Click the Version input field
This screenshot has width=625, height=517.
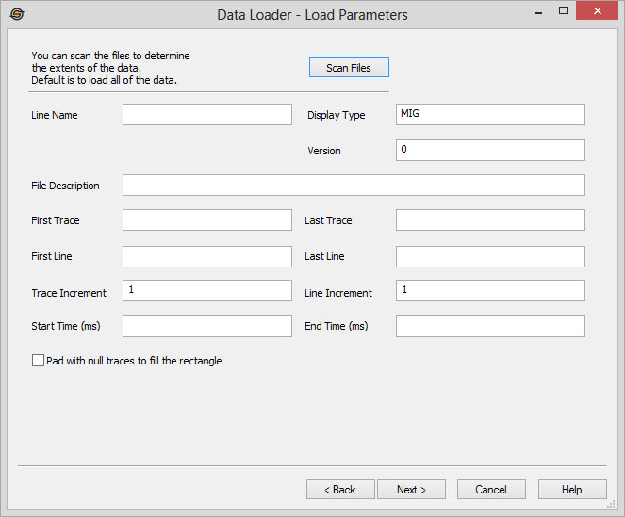pos(490,151)
